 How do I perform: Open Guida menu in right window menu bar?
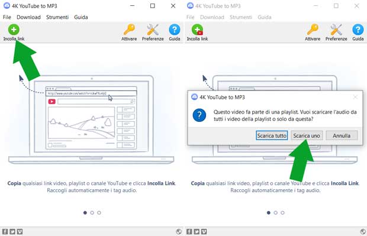265,17
